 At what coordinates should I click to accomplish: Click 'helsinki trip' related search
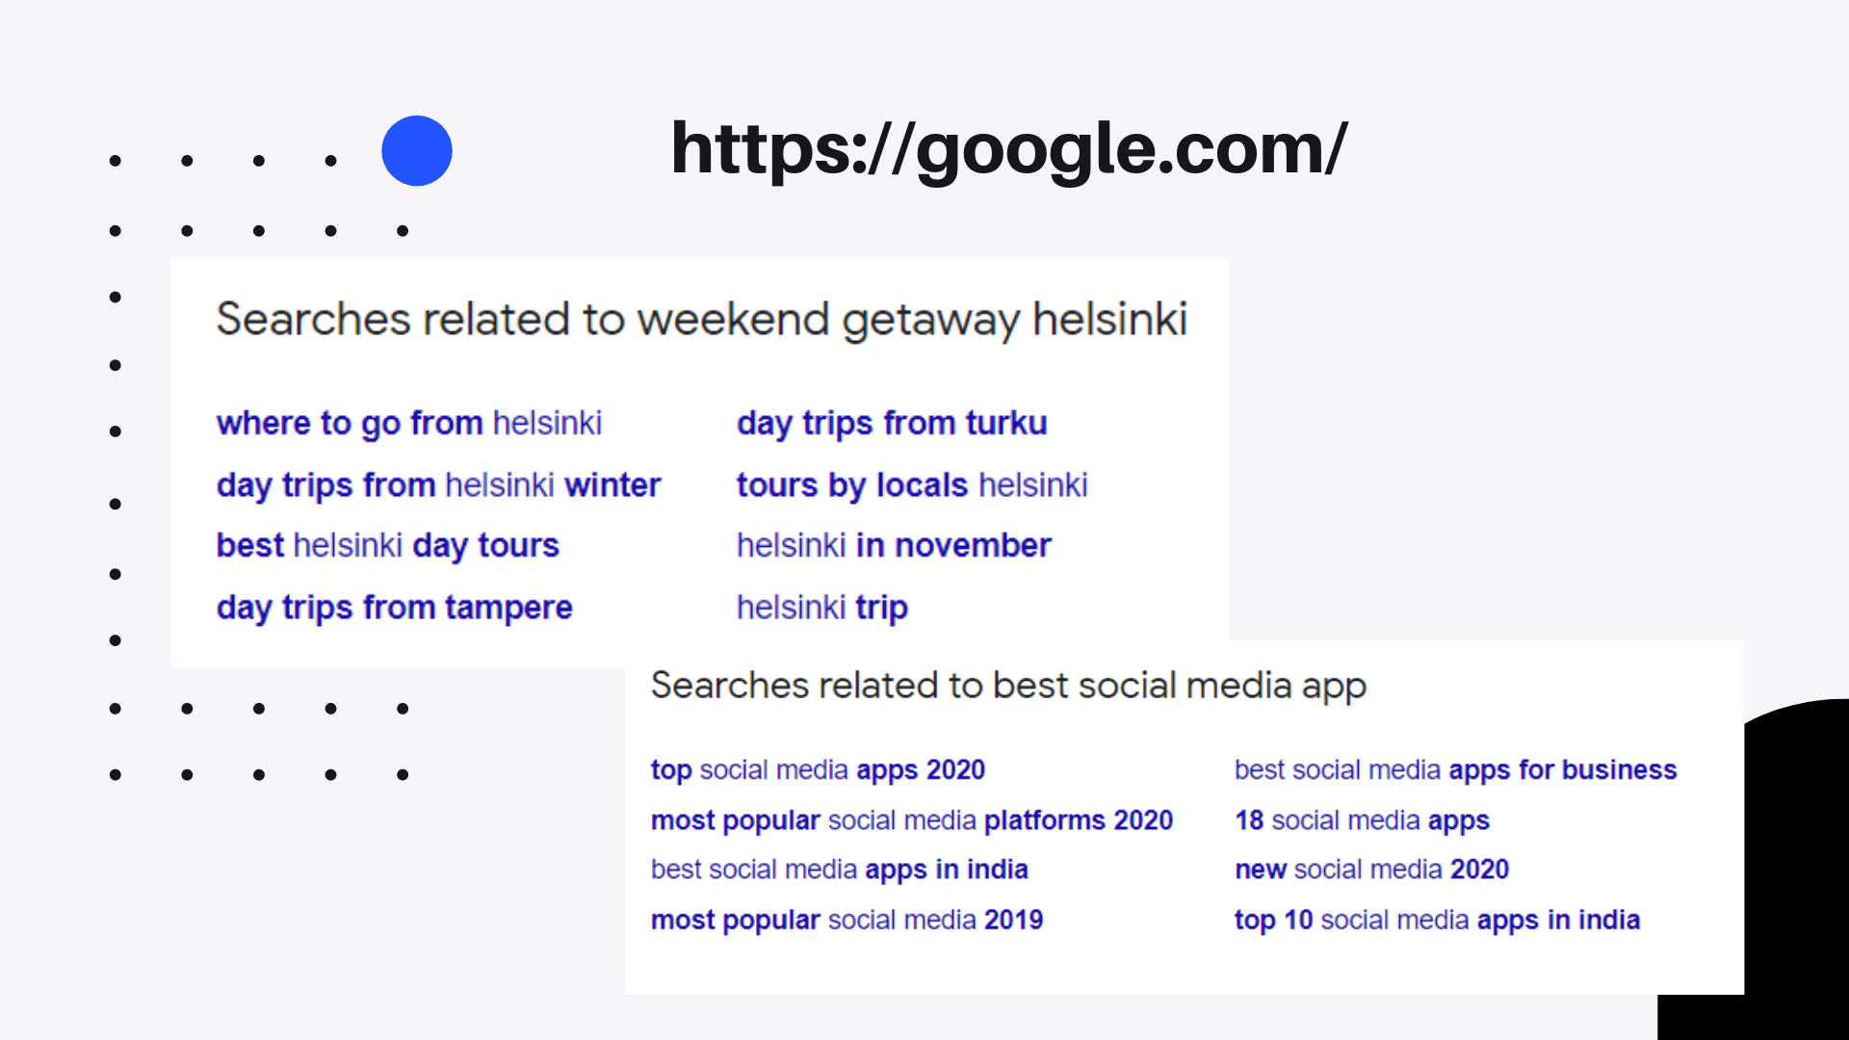tap(823, 606)
